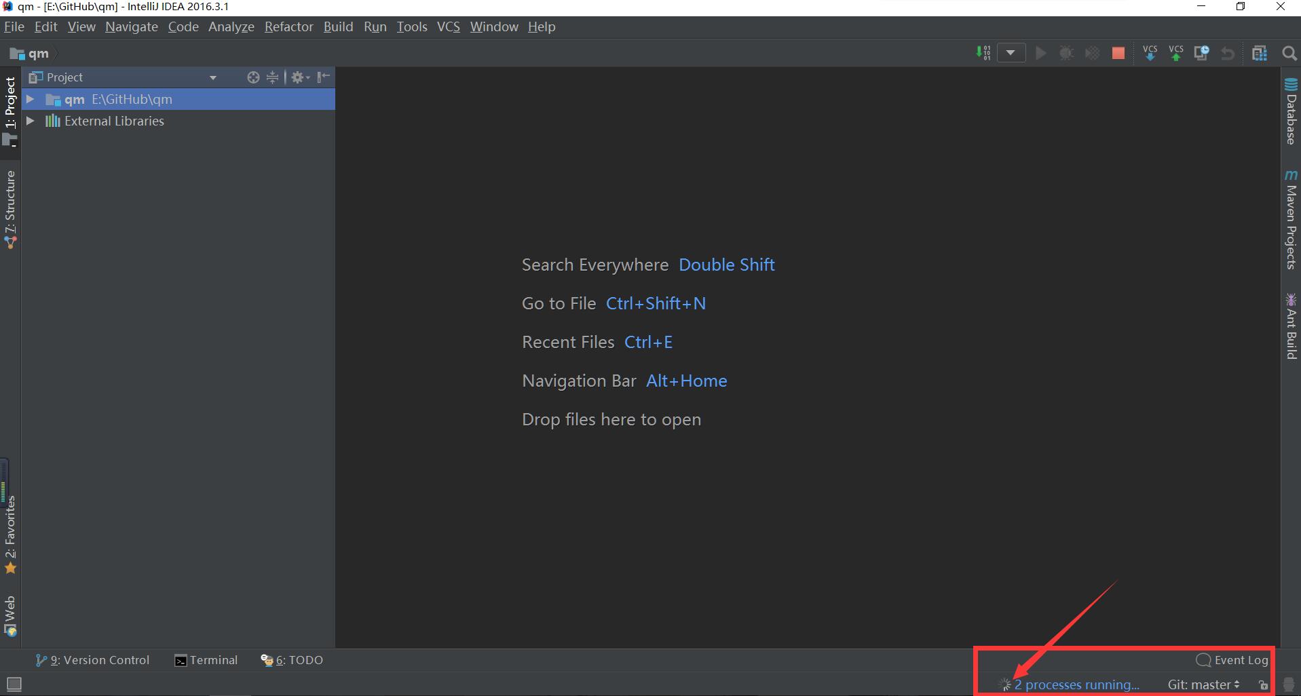Open the Project view type dropdown

(x=212, y=77)
